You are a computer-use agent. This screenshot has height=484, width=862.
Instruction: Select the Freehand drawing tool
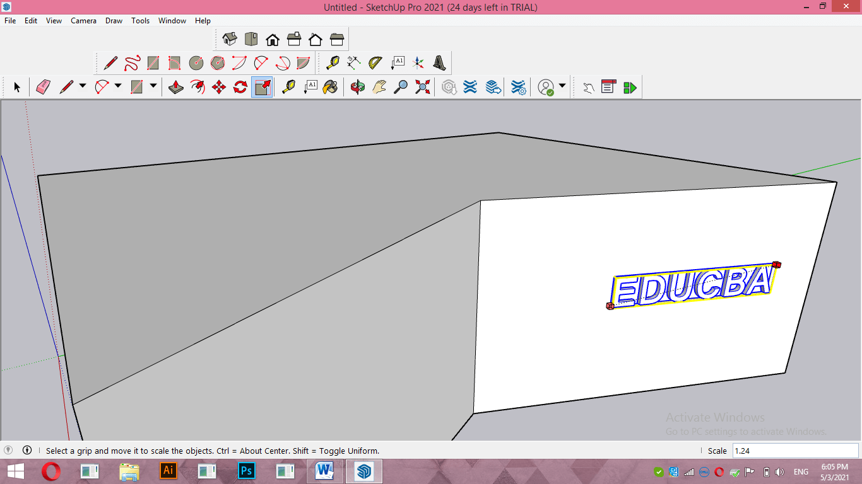132,63
